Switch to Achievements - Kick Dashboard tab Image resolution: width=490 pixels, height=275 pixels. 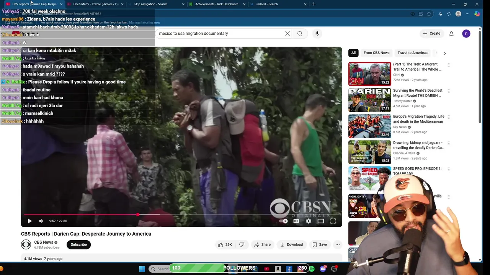point(217,4)
